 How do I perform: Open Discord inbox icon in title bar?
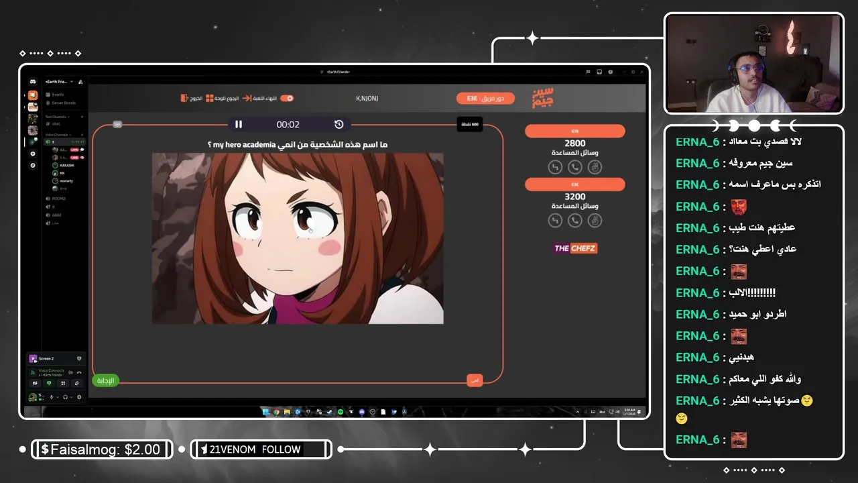tap(599, 72)
